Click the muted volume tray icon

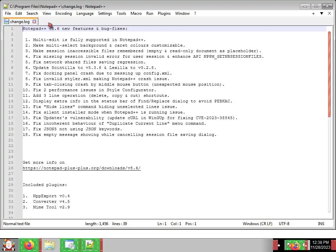click(x=304, y=245)
